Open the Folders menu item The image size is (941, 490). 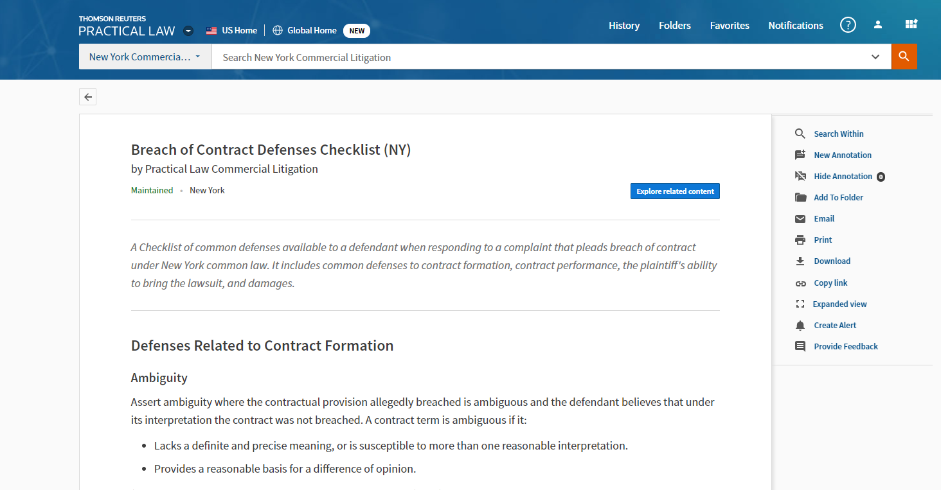point(675,26)
